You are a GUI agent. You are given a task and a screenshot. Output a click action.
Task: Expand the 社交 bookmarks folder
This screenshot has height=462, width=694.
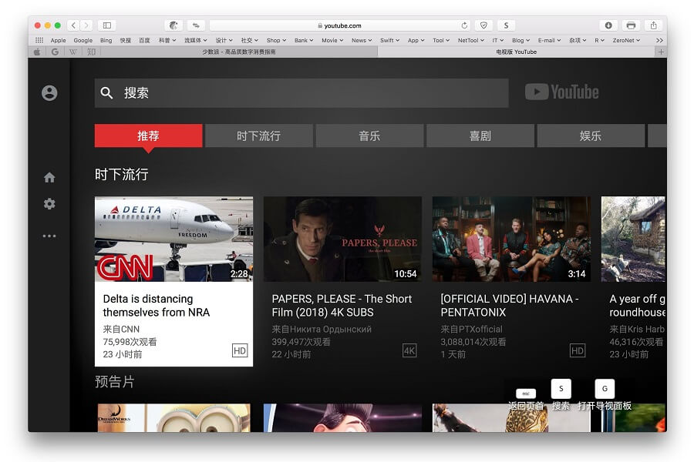(250, 40)
